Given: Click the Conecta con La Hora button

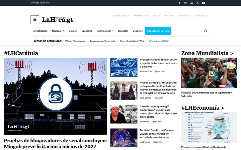Looking at the screenshot, I should pyautogui.click(x=158, y=31).
